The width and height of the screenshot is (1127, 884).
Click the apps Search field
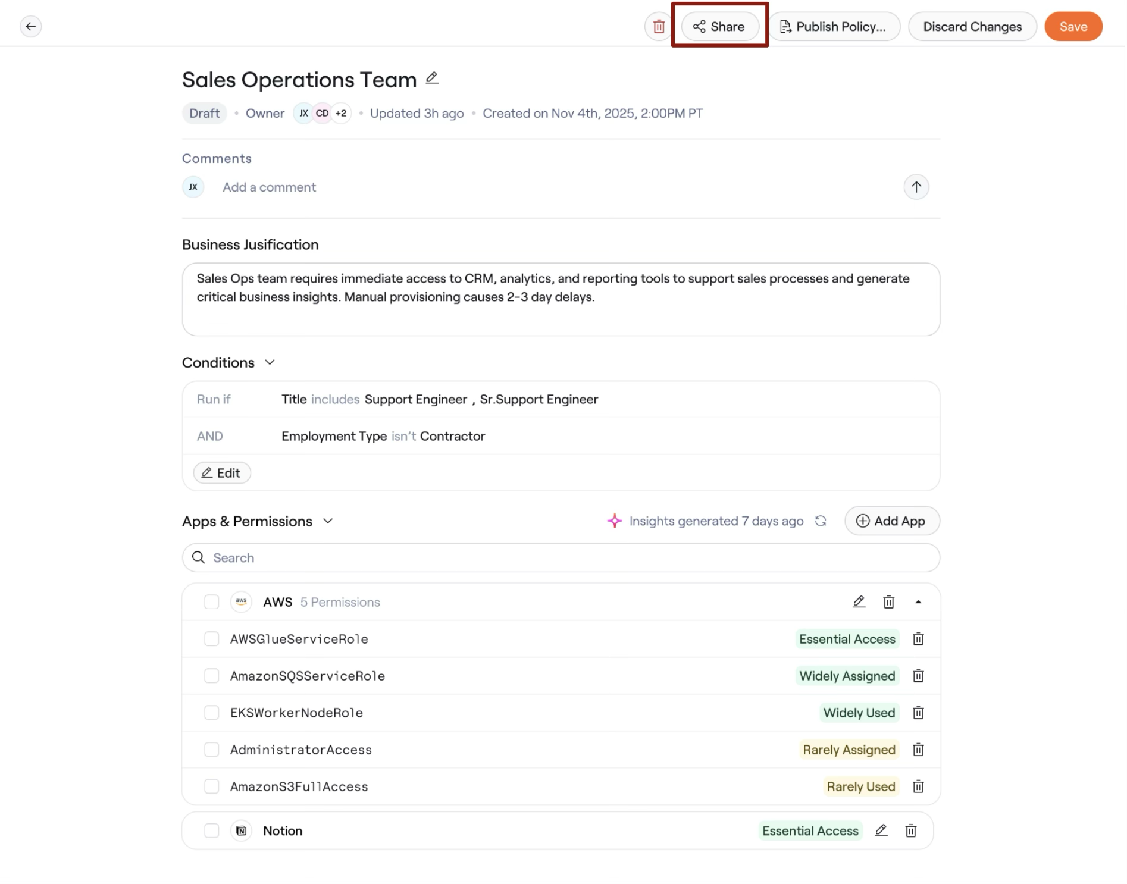[x=561, y=558]
